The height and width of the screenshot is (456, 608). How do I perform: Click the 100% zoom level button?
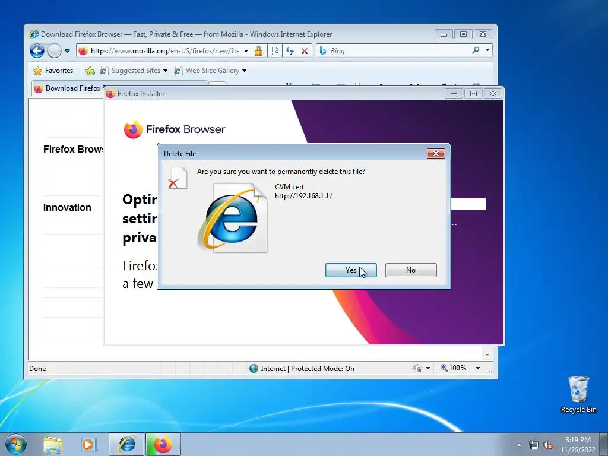[x=454, y=368]
